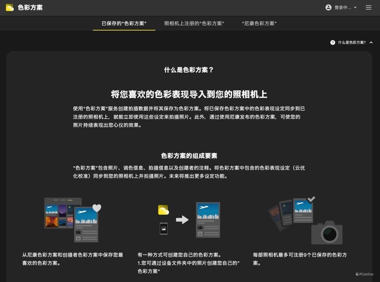Click the 登录中... account label

pos(343,8)
